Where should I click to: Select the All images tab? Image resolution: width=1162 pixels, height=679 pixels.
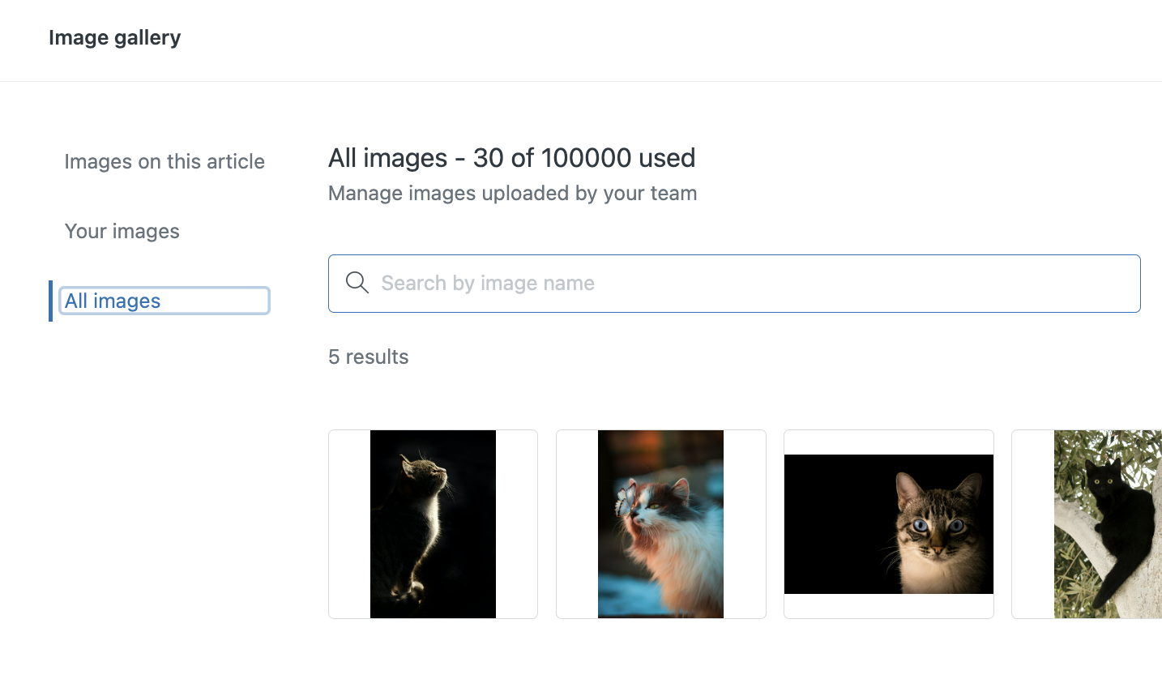tap(113, 301)
